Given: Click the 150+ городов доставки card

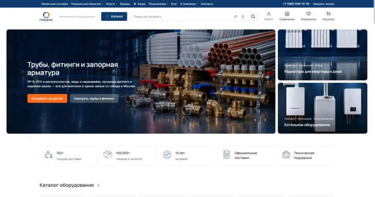Looking at the screenshot, I should coord(68,156).
